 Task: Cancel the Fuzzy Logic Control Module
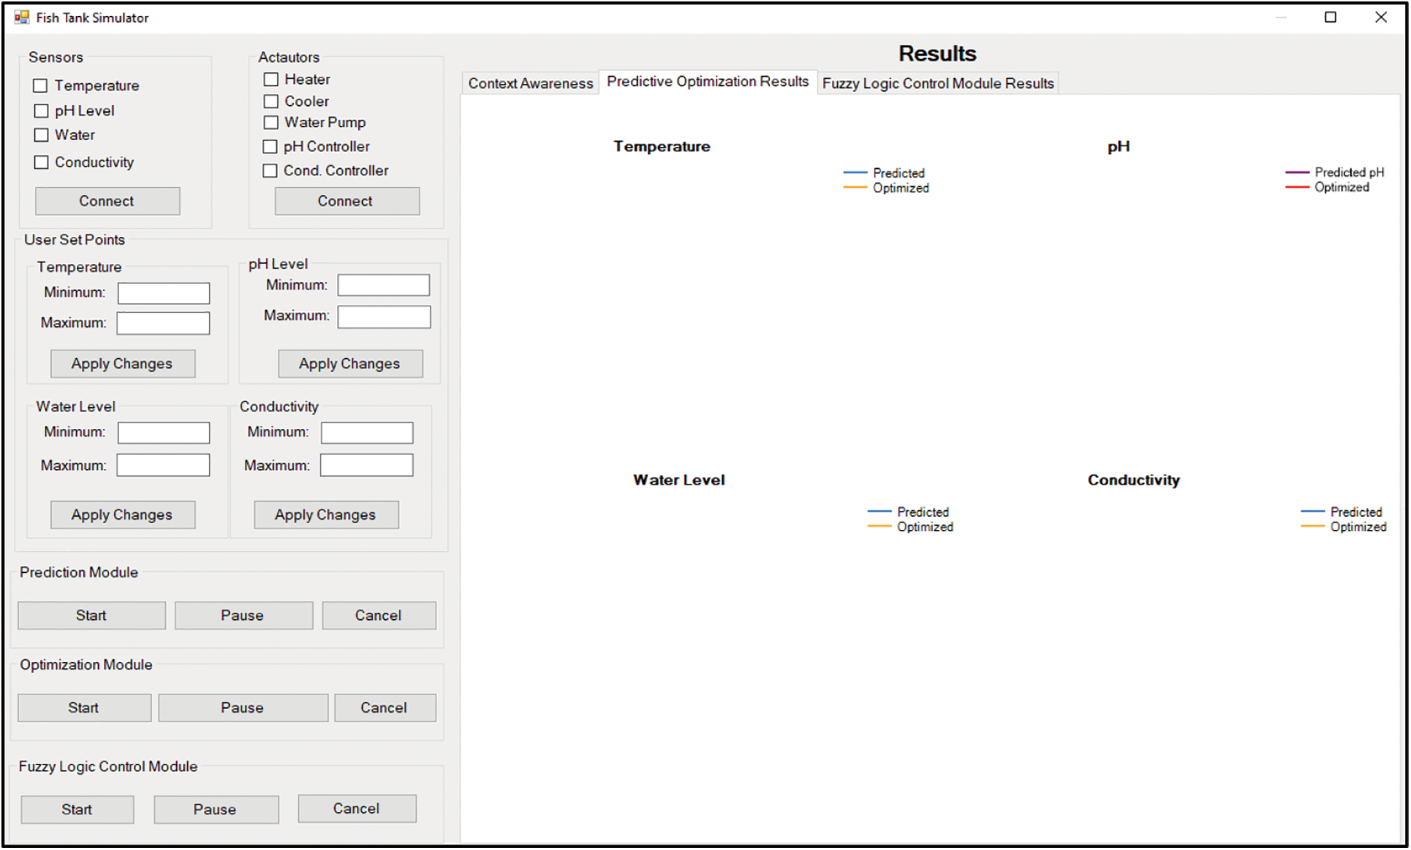[356, 808]
